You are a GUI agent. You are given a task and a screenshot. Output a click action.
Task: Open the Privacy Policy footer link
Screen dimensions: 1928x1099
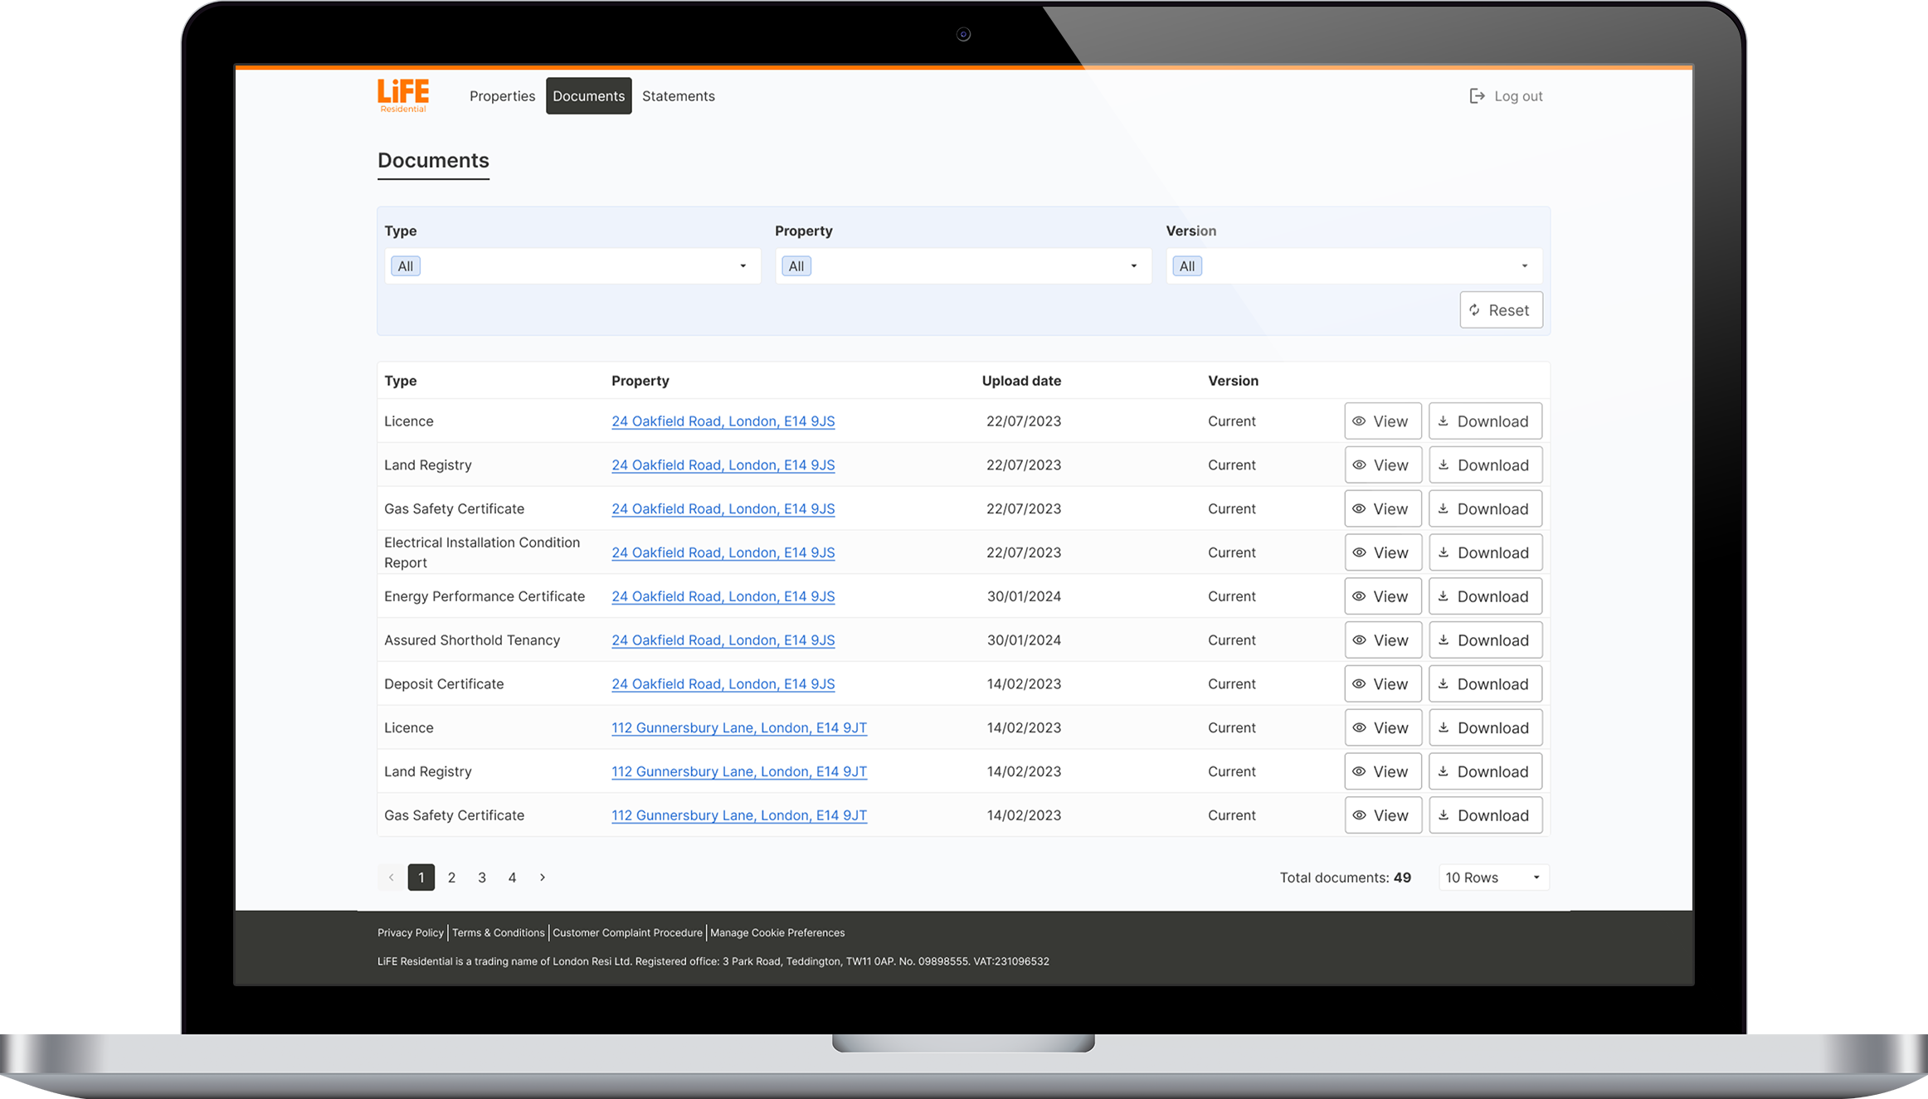(x=411, y=933)
